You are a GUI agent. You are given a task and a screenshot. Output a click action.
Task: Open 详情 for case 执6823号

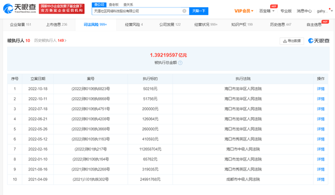(321, 89)
